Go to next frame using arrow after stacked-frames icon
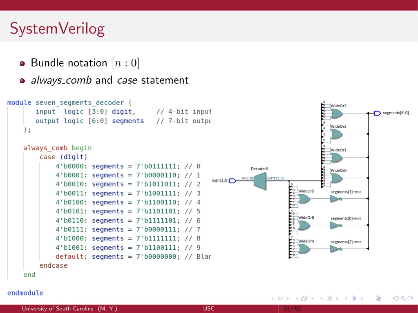418x313 pixels. [x=313, y=298]
